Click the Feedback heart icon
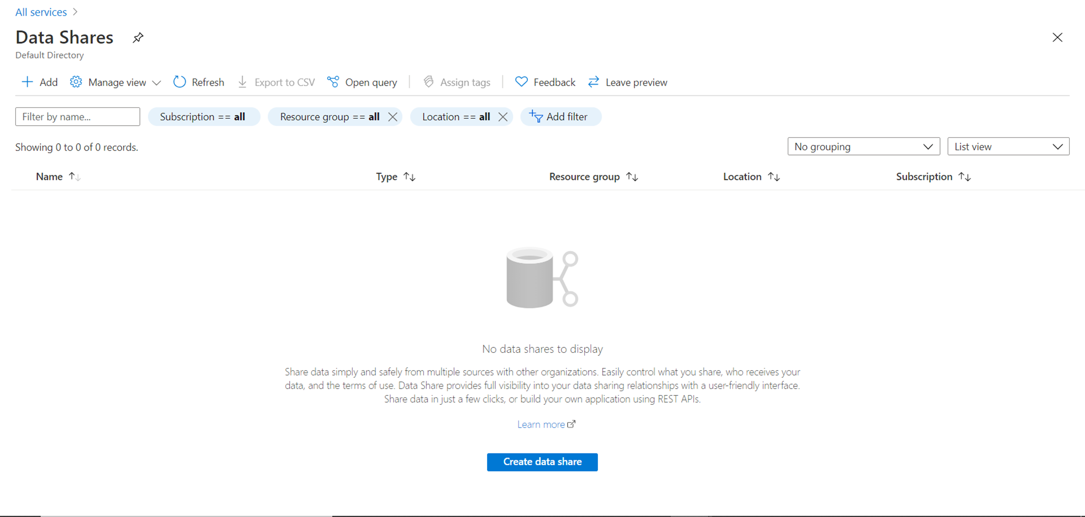Viewport: 1085px width, 517px height. (521, 82)
